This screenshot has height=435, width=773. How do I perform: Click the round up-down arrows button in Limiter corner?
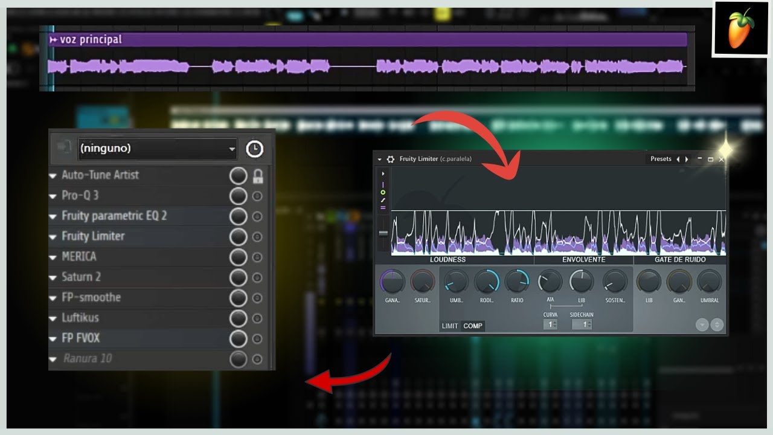[717, 324]
